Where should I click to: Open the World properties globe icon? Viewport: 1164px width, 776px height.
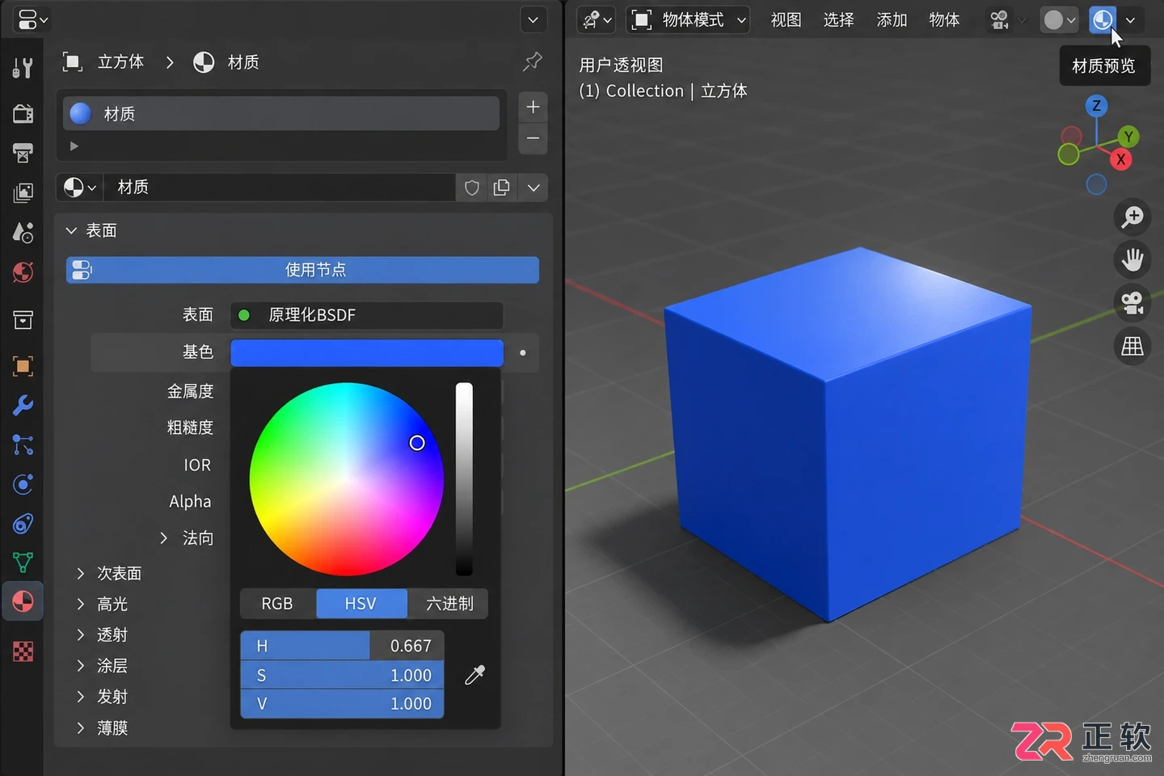(23, 272)
